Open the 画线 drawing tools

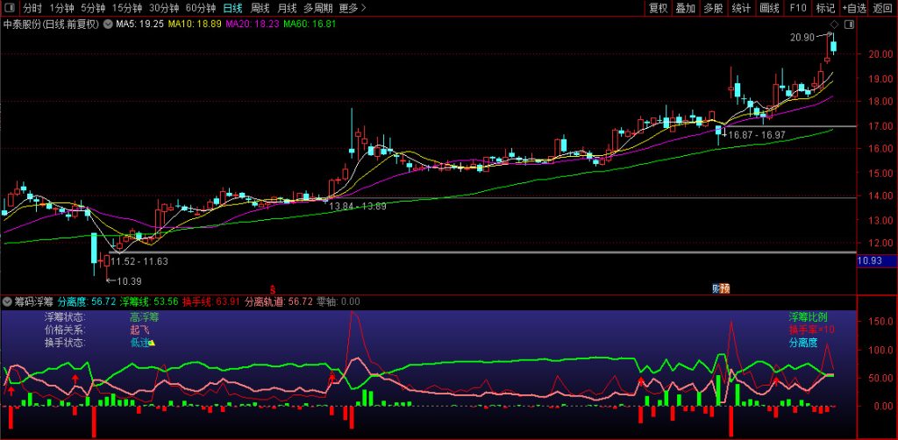tap(769, 8)
